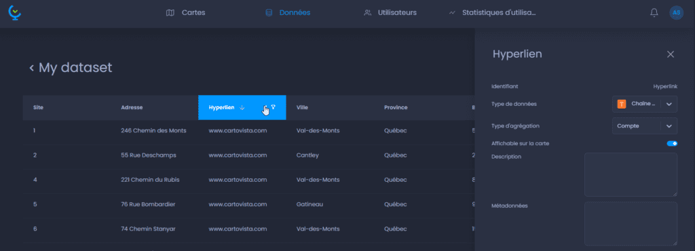Open Hyperlien column filter icon

(274, 107)
